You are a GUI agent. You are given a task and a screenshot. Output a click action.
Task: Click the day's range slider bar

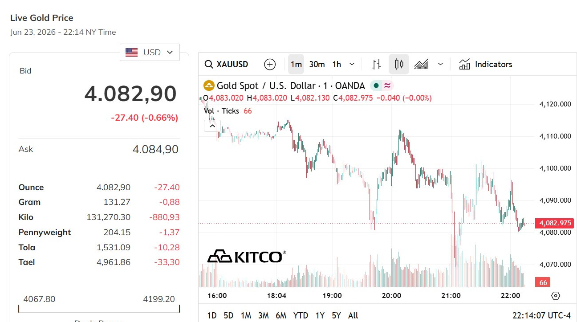coord(99,309)
